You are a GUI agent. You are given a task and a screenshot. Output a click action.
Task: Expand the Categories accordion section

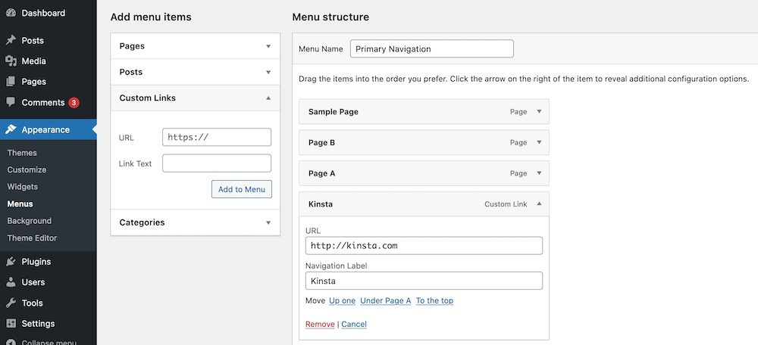tap(268, 222)
